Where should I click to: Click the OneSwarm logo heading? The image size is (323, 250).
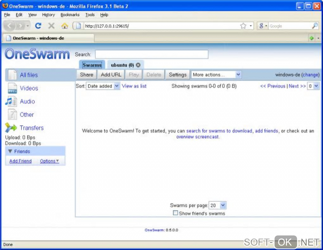tap(37, 54)
